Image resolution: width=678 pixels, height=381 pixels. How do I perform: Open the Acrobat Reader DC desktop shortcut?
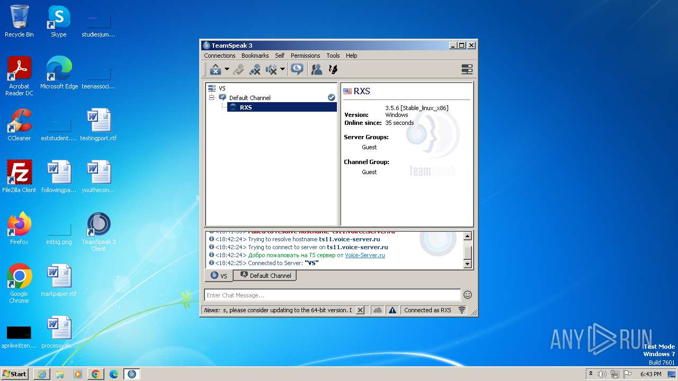pyautogui.click(x=19, y=77)
